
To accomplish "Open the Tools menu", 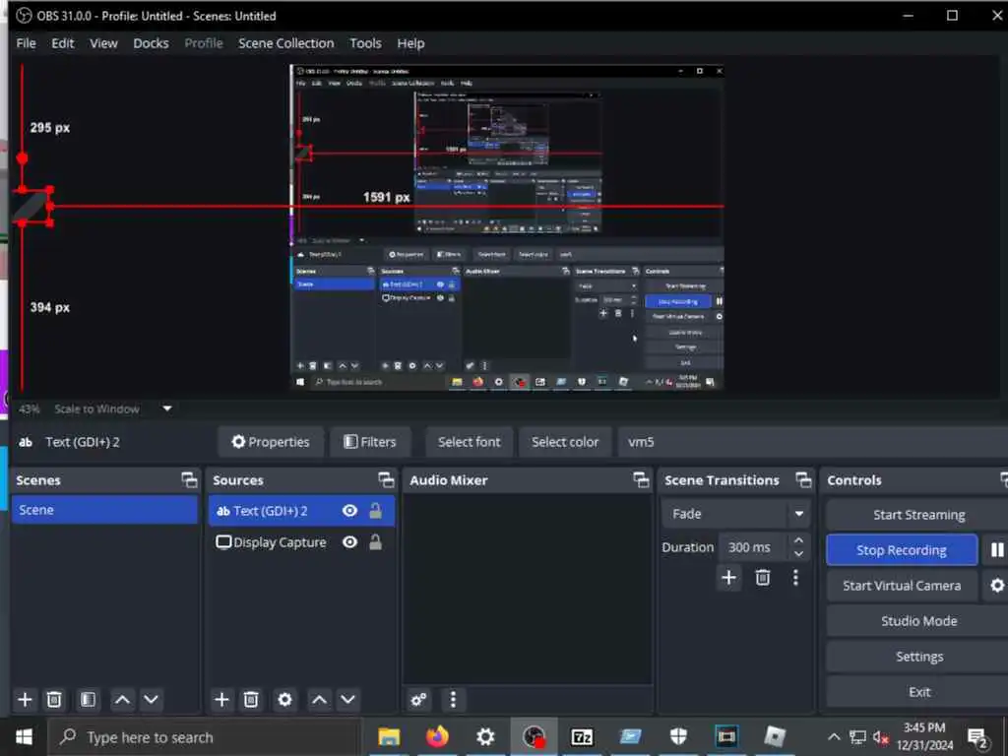I will [365, 43].
